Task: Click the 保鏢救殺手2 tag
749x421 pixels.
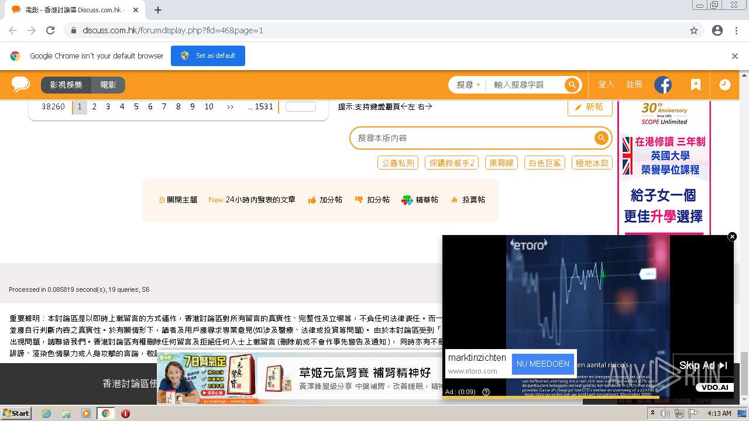Action: coord(452,163)
